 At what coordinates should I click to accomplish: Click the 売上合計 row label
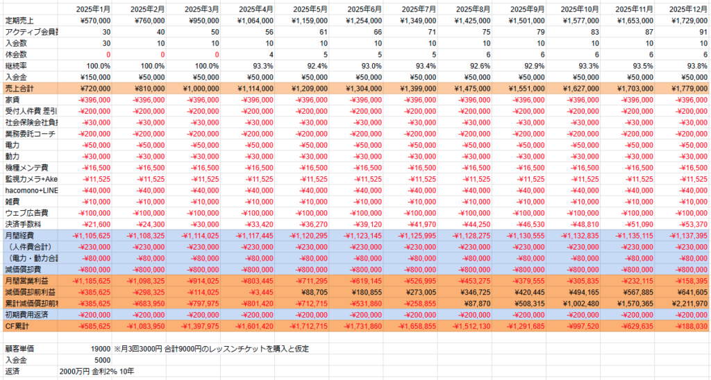click(29, 88)
